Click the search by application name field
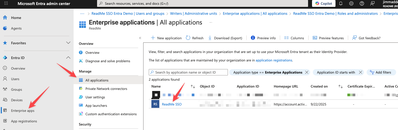Viewport: 398px width, 130px height. tap(188, 72)
